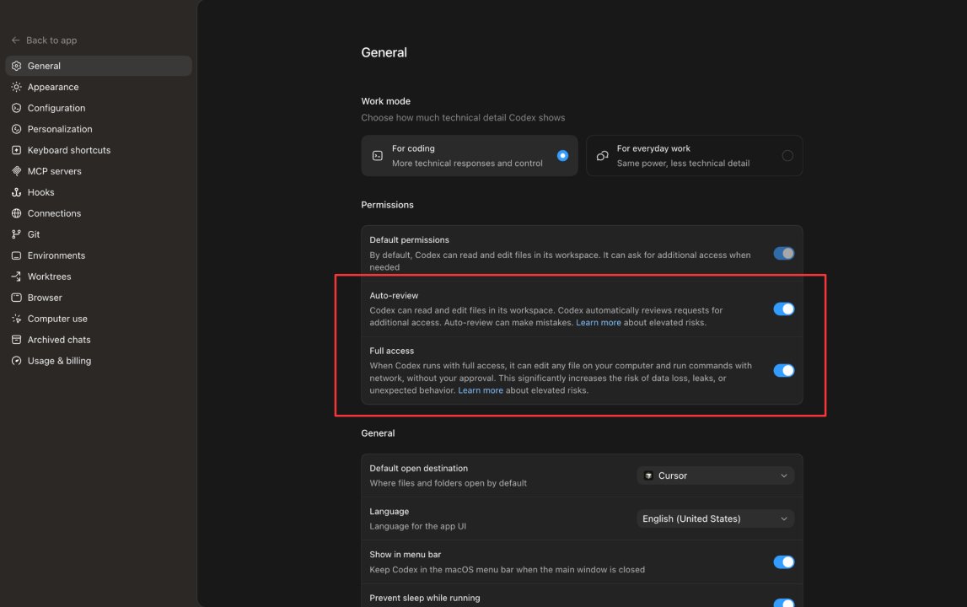Click the Environments icon in sidebar
The width and height of the screenshot is (967, 607).
tap(17, 255)
